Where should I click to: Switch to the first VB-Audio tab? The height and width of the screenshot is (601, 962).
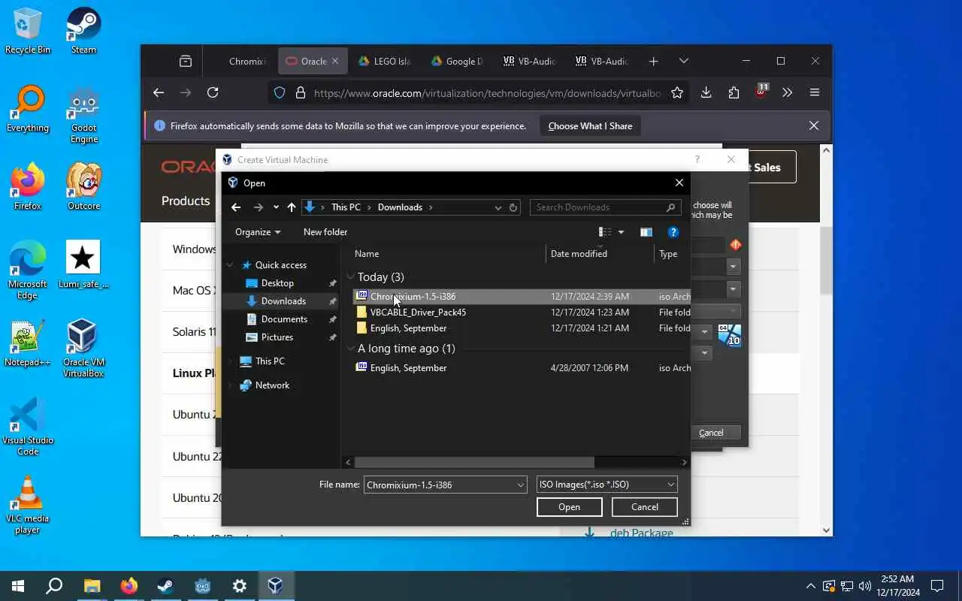click(x=529, y=62)
